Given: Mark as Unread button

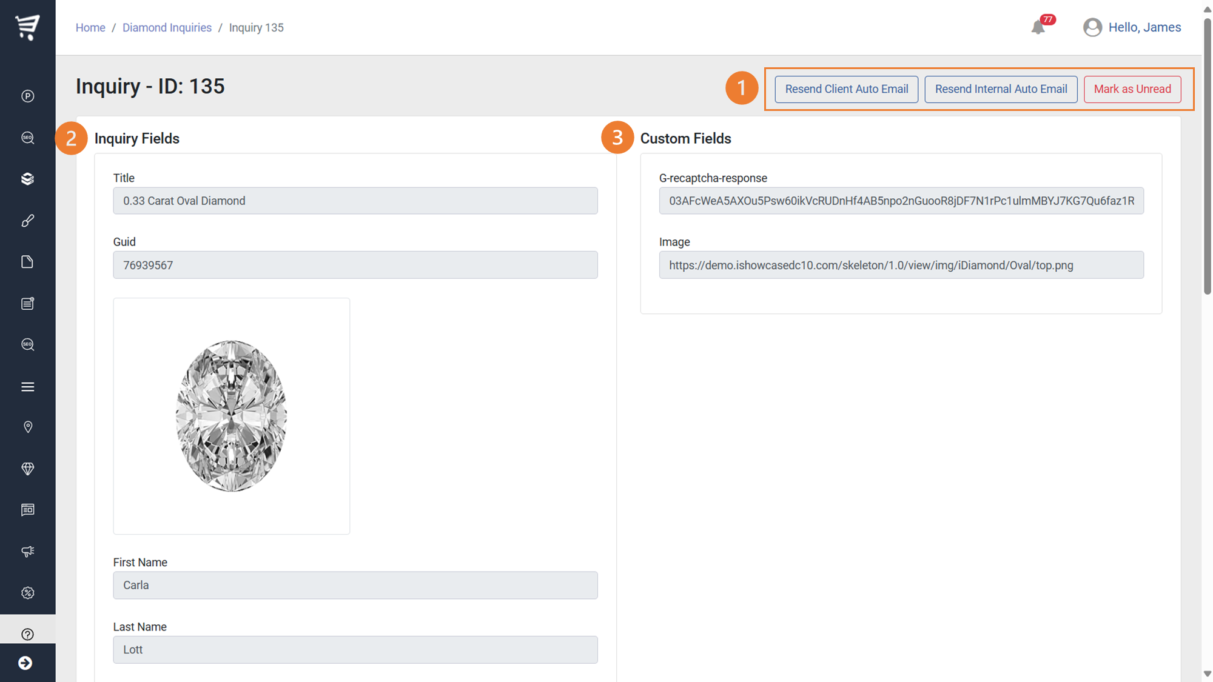Looking at the screenshot, I should click(1132, 89).
